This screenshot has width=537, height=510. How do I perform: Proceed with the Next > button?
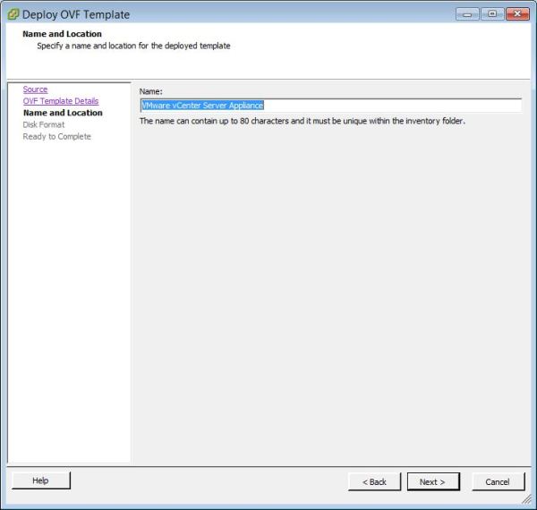tap(432, 481)
